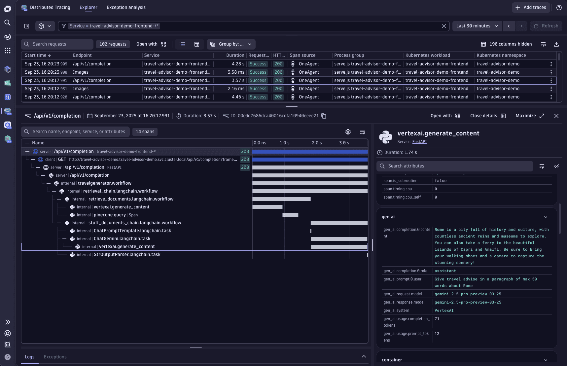The image size is (567, 366).
Task: Open the kebab menu on the first request row
Action: [x=551, y=64]
